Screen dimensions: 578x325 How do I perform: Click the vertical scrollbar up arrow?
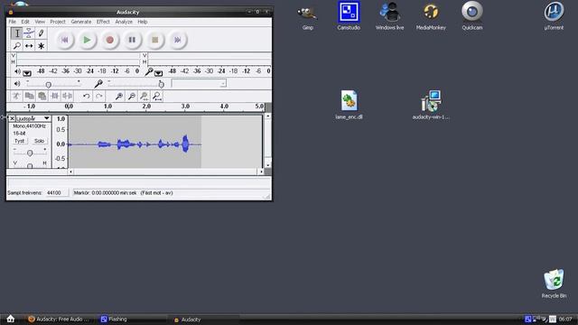268,116
